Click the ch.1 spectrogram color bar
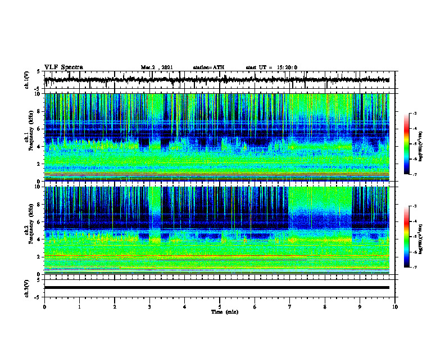Screen dimensions: 445x344 [x=407, y=144]
